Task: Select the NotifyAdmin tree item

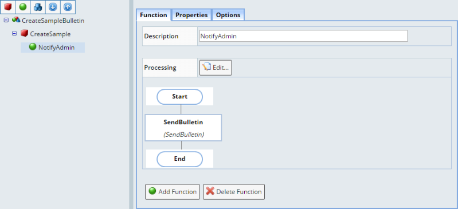Action: (x=53, y=48)
